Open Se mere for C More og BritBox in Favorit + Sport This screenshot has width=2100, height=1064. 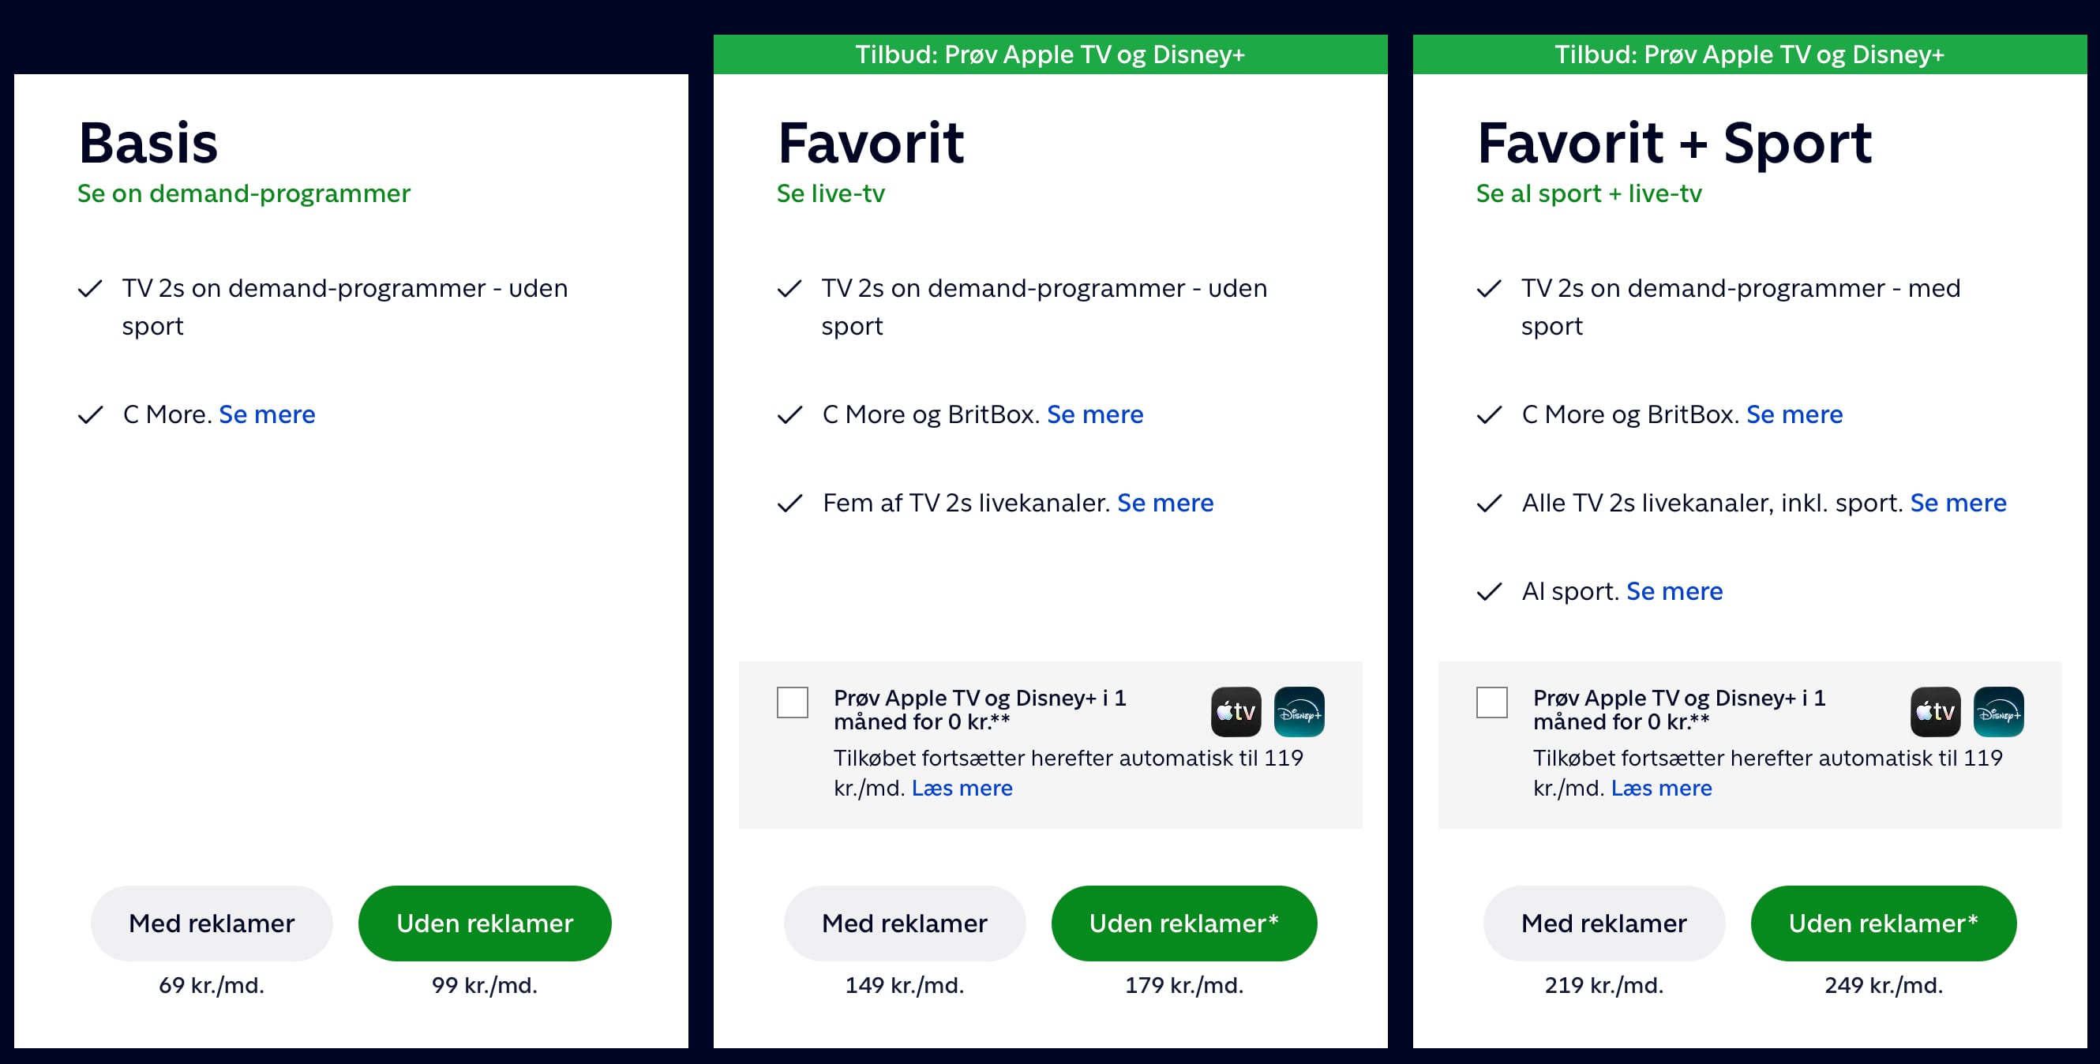pyautogui.click(x=1794, y=414)
